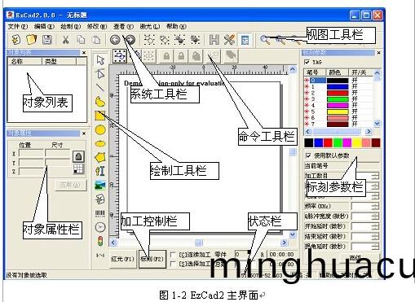Click the Redo forward-arrow icon
Viewport: 415px width, 302px height.
[x=130, y=40]
